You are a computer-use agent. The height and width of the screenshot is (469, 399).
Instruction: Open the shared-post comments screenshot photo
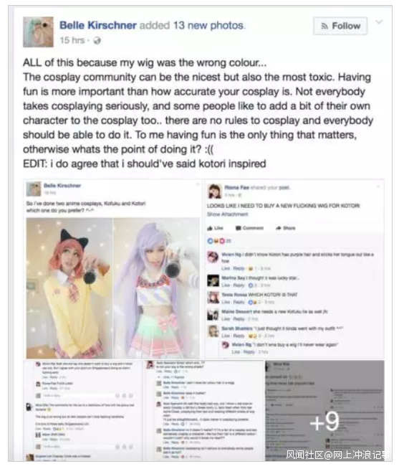click(x=294, y=269)
